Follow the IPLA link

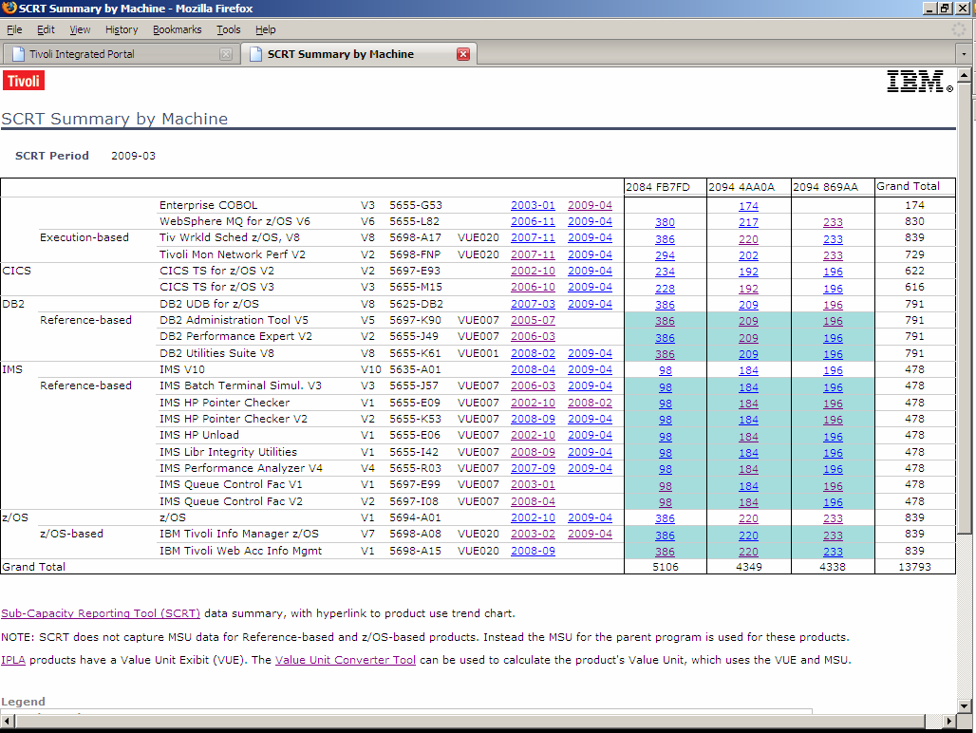click(x=13, y=660)
